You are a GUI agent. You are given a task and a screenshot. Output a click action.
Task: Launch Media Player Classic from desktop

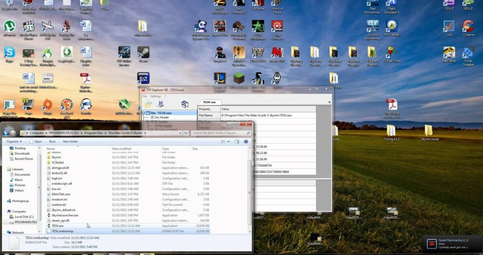29,26
